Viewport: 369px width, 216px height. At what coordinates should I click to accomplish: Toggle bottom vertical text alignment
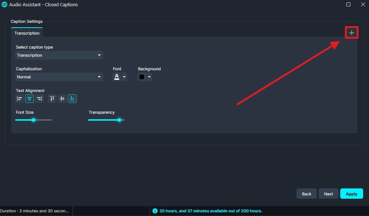72,99
